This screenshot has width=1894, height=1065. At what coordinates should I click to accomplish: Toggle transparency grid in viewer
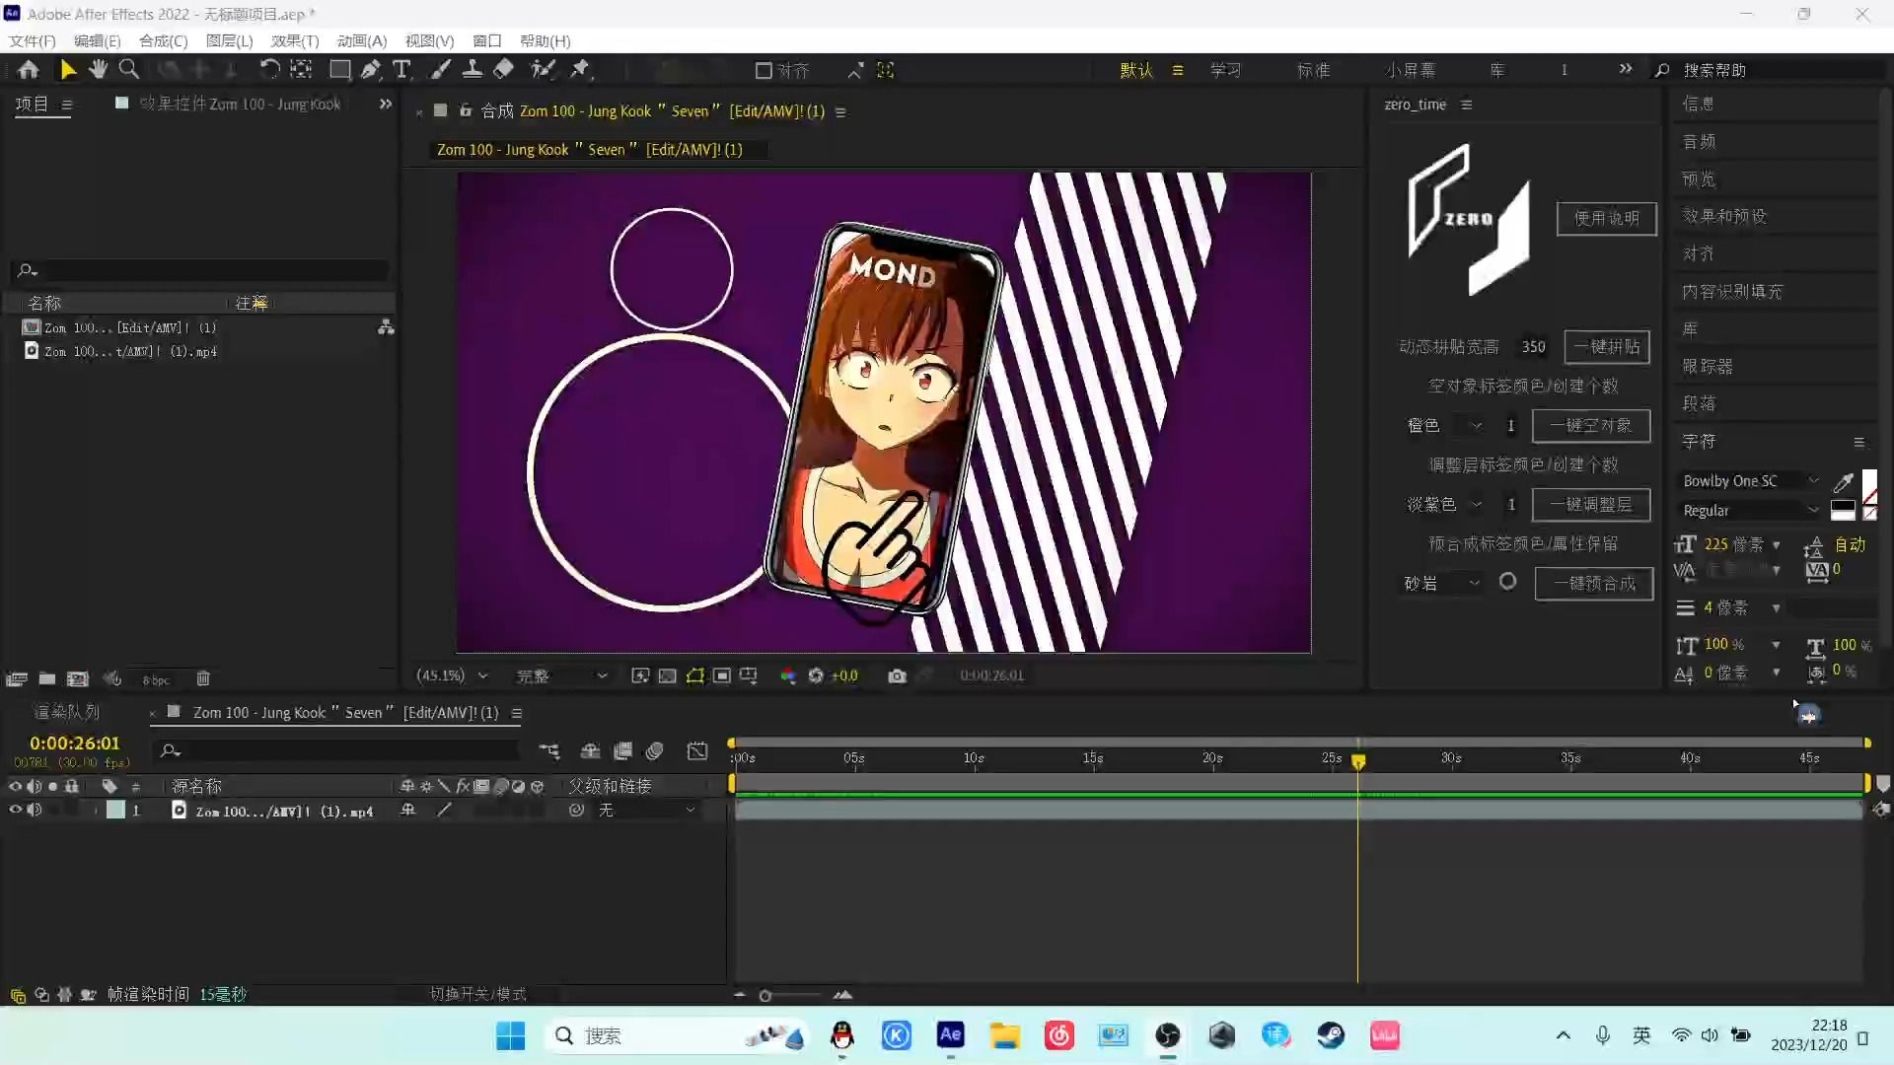(668, 675)
